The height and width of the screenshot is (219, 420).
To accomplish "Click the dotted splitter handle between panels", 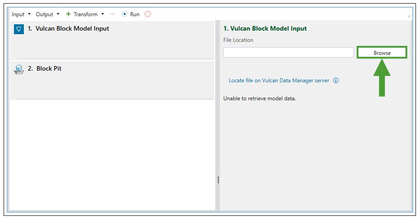I will [x=218, y=180].
